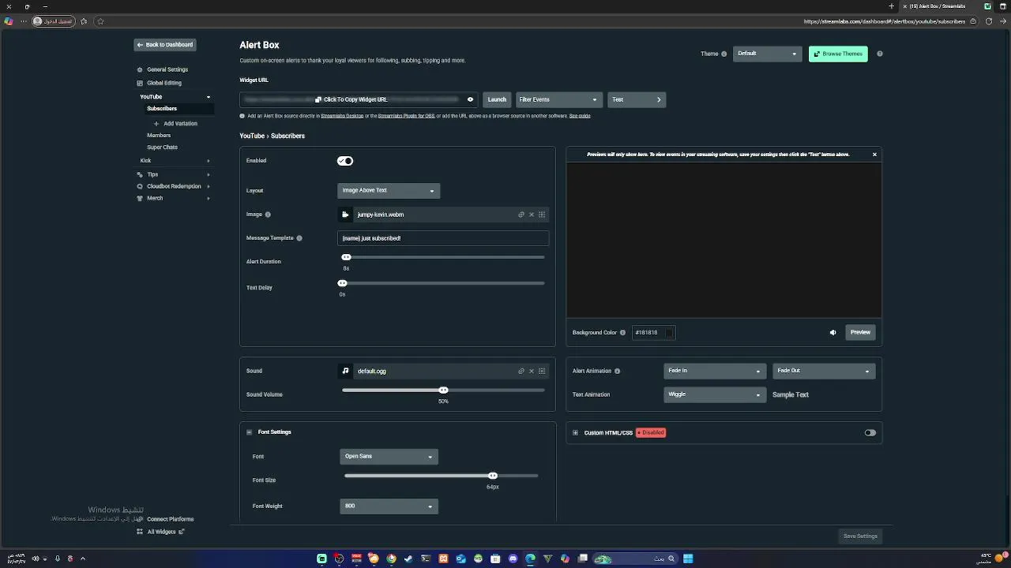Expand the Kick sidebar section
This screenshot has height=568, width=1011.
(x=209, y=161)
